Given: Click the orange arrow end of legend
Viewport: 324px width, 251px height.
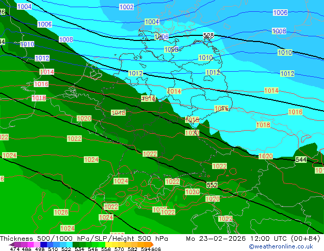Looking at the screenshot, I should coord(152,245).
